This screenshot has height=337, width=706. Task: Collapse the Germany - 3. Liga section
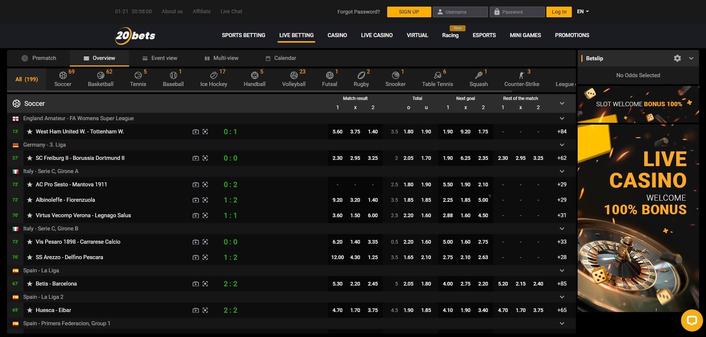click(x=561, y=145)
